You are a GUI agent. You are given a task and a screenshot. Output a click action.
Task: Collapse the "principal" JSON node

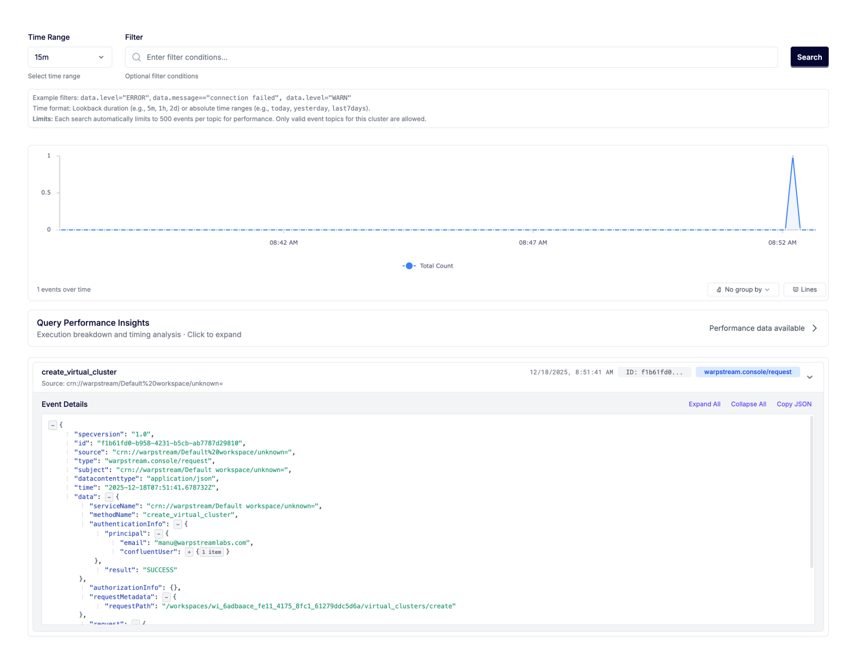point(159,534)
